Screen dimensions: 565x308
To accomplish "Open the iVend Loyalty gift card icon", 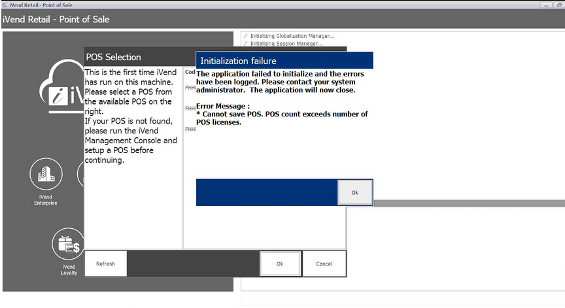I will 69,244.
